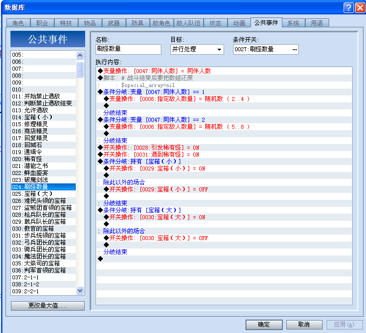Select list entry 012:判断禁止遇敌结束

coord(44,103)
